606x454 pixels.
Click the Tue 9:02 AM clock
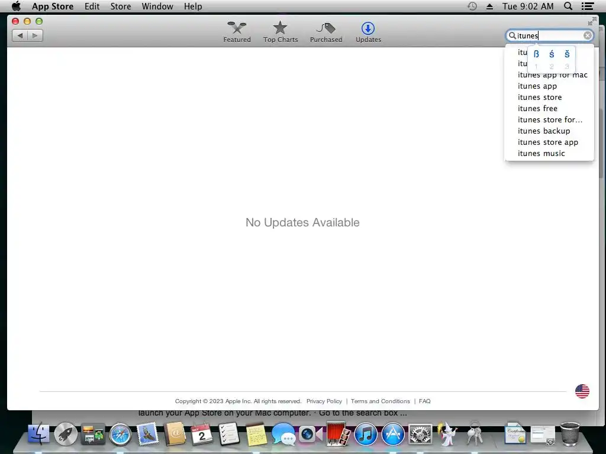pyautogui.click(x=528, y=6)
